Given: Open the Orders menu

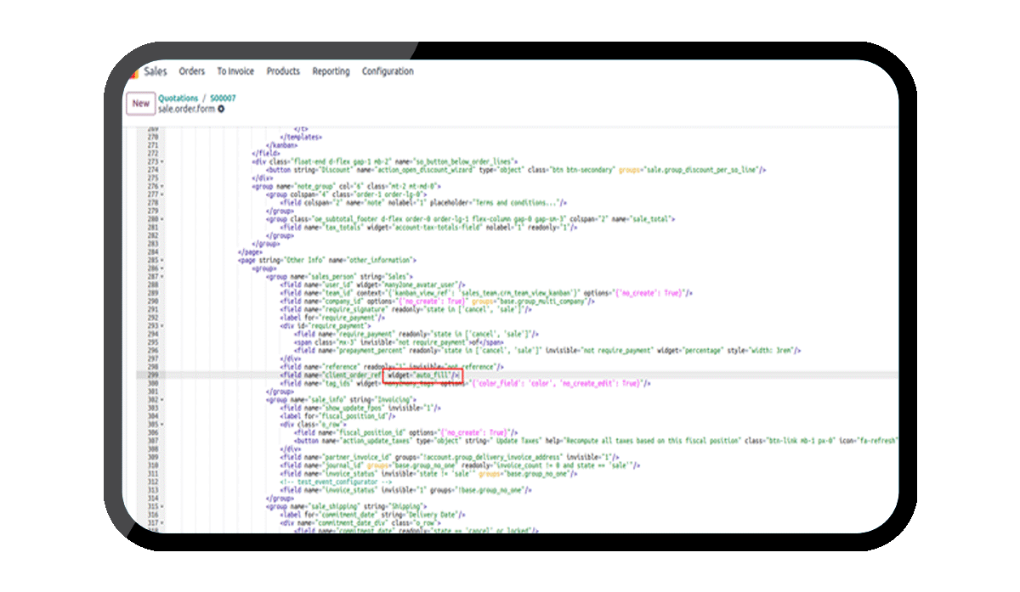Looking at the screenshot, I should coord(192,71).
